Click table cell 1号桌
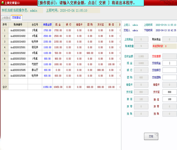This screenshot has height=150, width=177. point(35,59)
